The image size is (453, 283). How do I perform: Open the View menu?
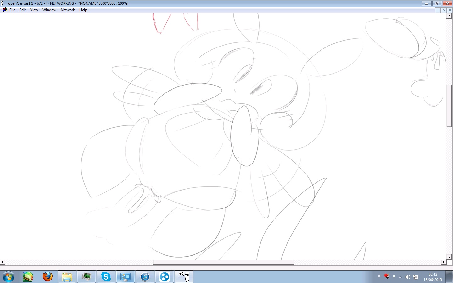(34, 10)
